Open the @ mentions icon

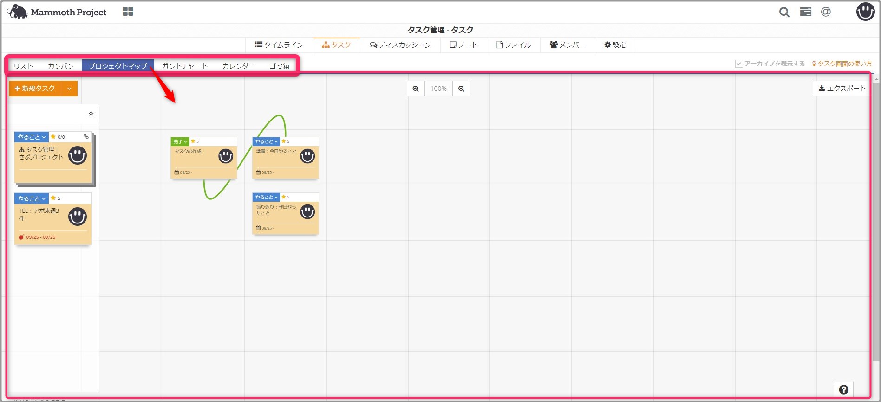coord(825,12)
